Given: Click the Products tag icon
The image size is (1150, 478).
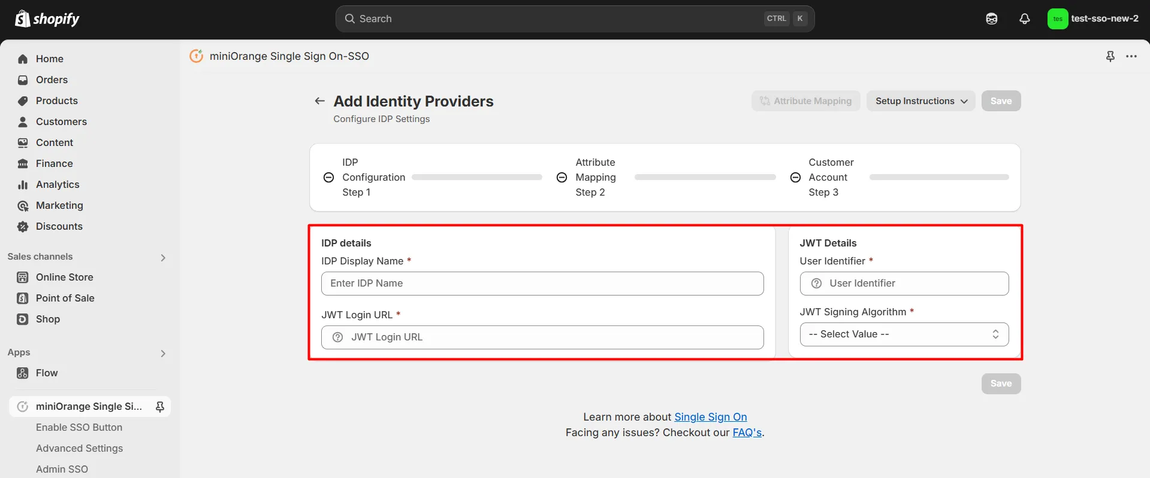Looking at the screenshot, I should click(x=23, y=101).
